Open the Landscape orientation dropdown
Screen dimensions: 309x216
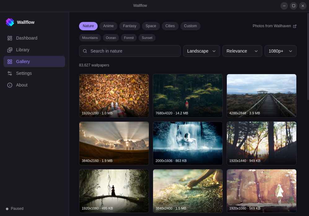pos(201,51)
